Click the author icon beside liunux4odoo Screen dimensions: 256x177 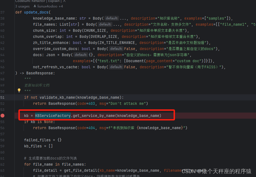35,6
